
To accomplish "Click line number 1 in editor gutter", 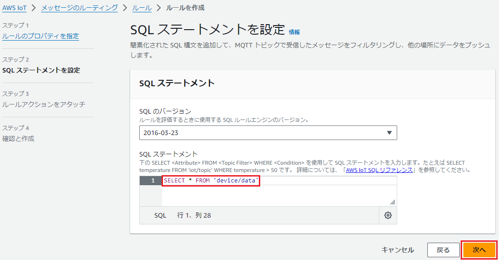I will coord(153,181).
